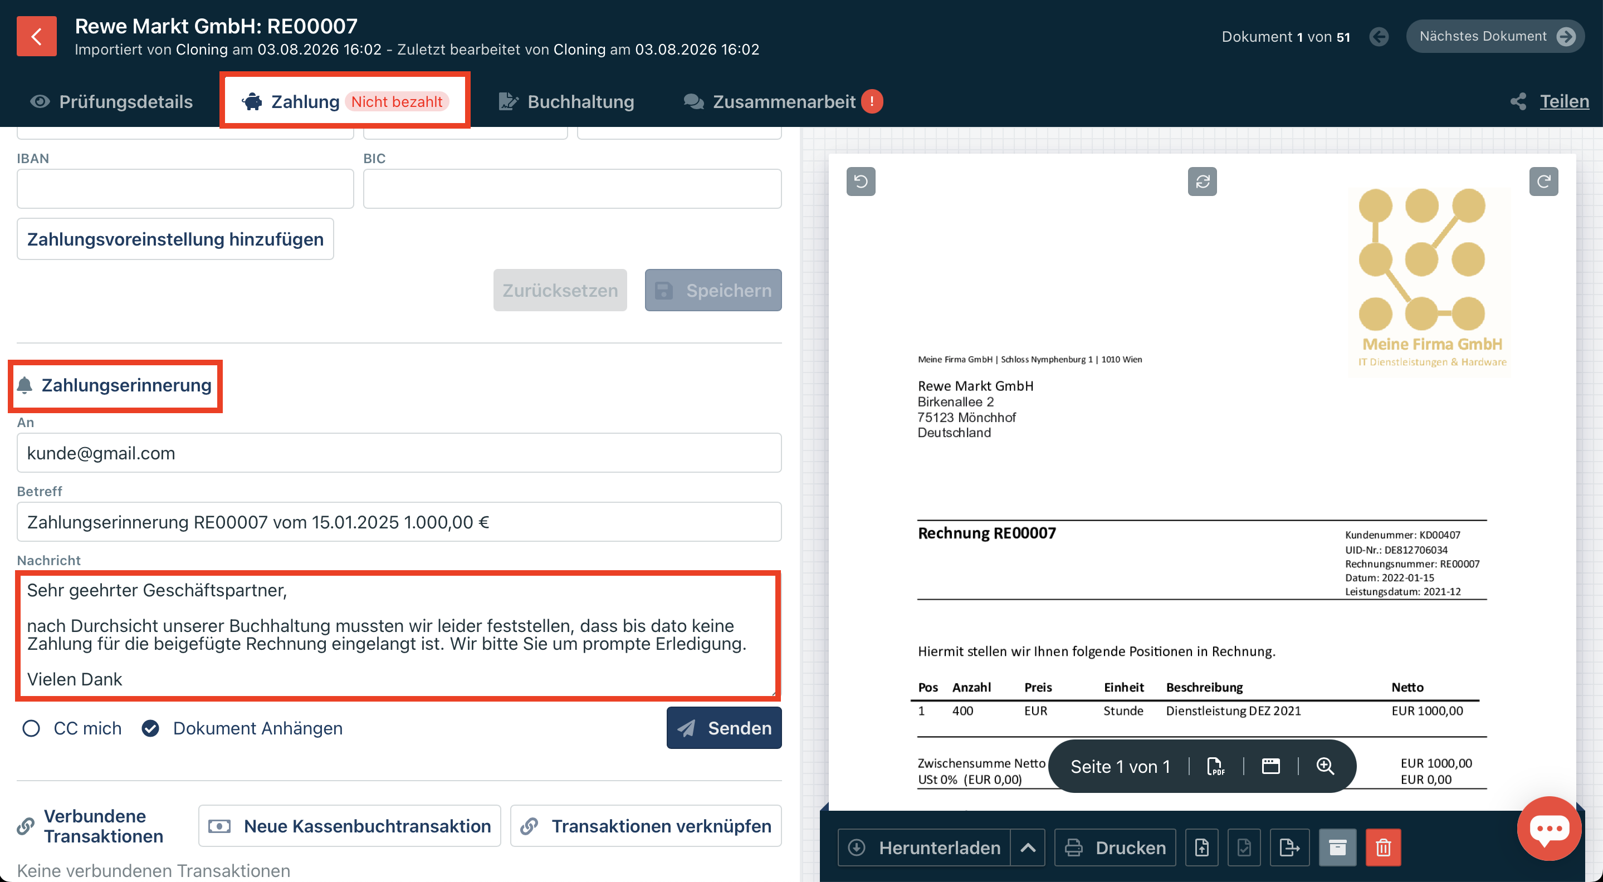Create a Neue Kassenbuchtransaktion
Image resolution: width=1603 pixels, height=882 pixels.
coord(350,826)
